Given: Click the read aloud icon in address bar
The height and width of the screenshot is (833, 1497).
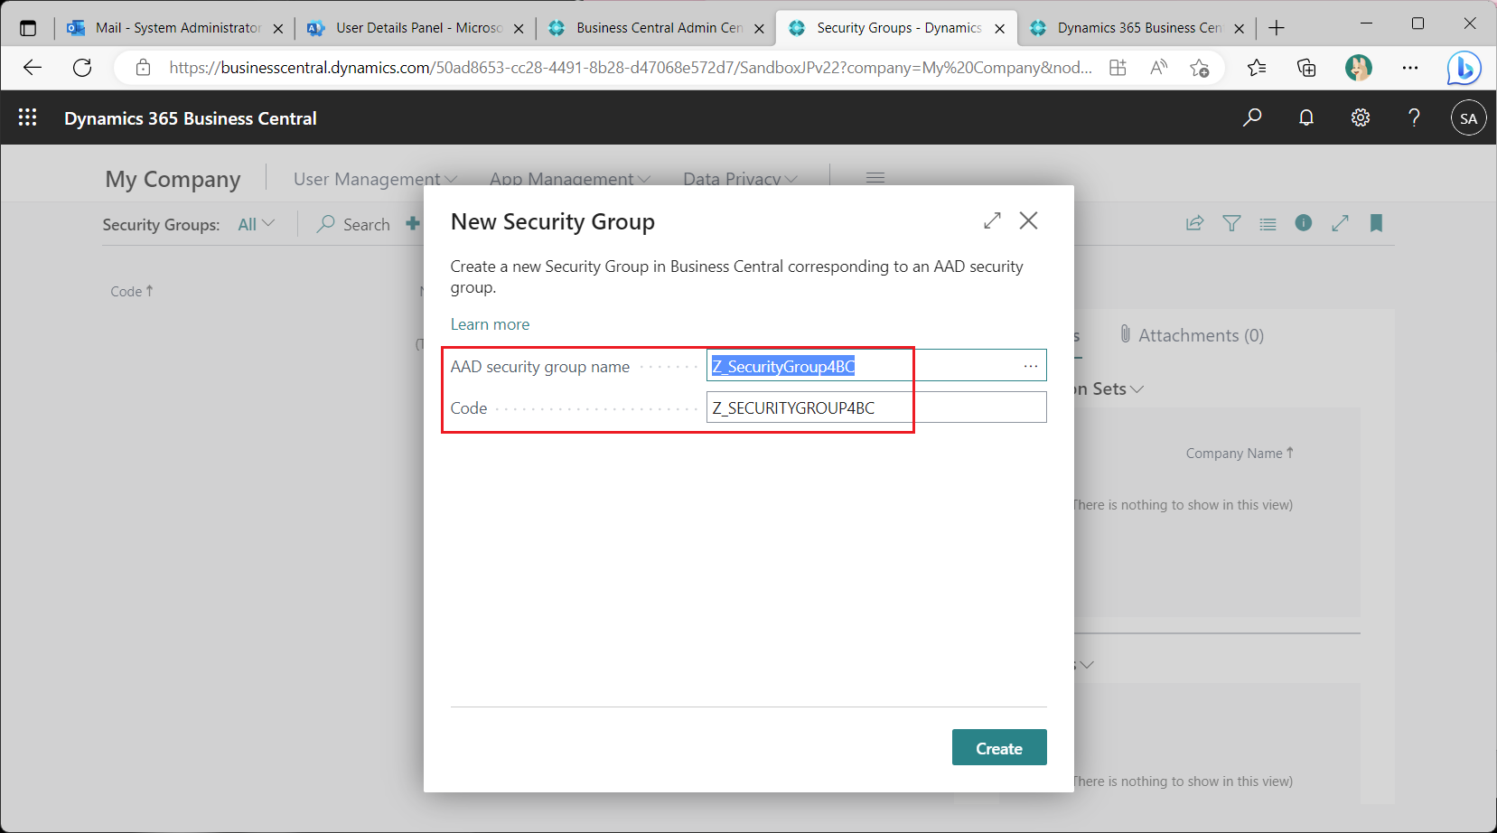Looking at the screenshot, I should (1159, 68).
